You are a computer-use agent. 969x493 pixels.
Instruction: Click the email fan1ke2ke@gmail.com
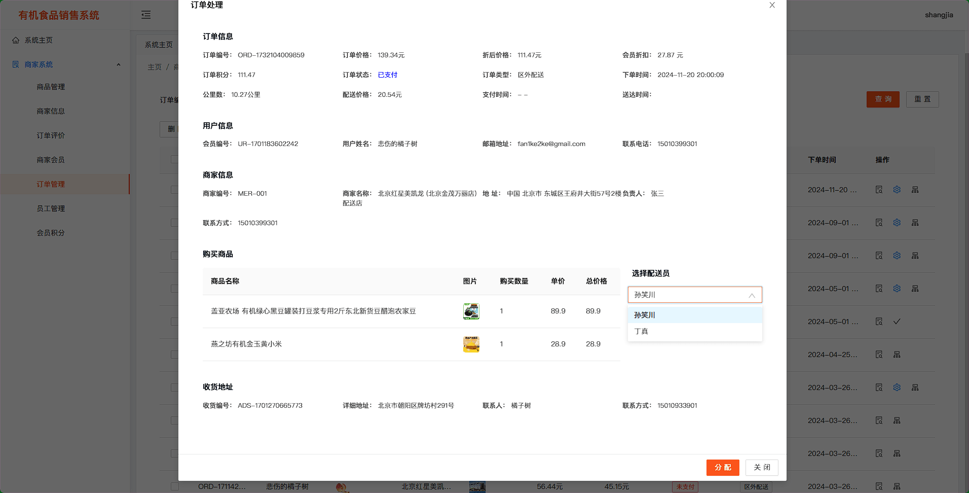pos(551,144)
